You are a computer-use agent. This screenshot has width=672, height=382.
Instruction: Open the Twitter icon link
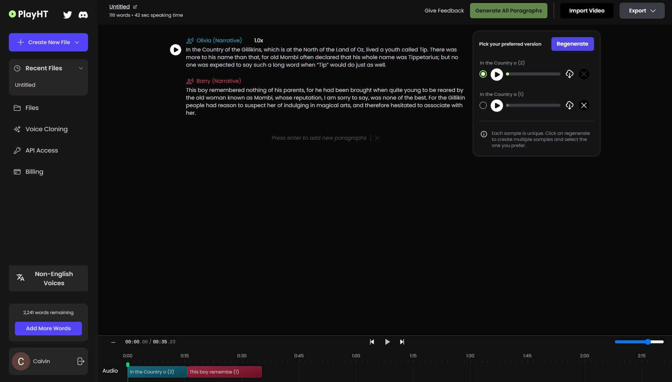click(68, 15)
